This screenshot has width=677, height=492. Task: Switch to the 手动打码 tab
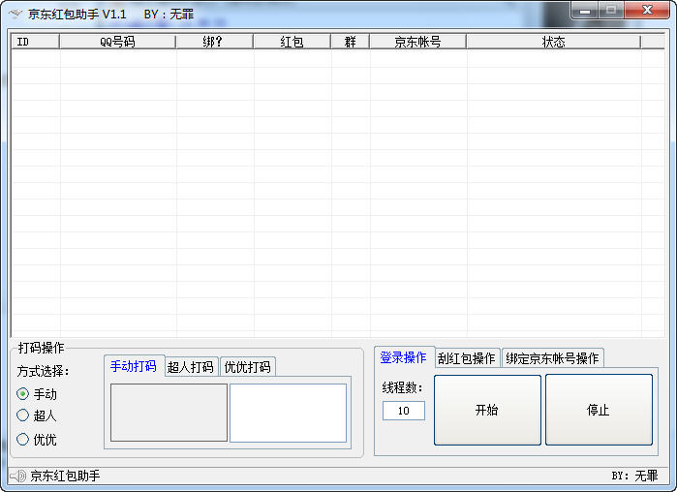pyautogui.click(x=134, y=366)
